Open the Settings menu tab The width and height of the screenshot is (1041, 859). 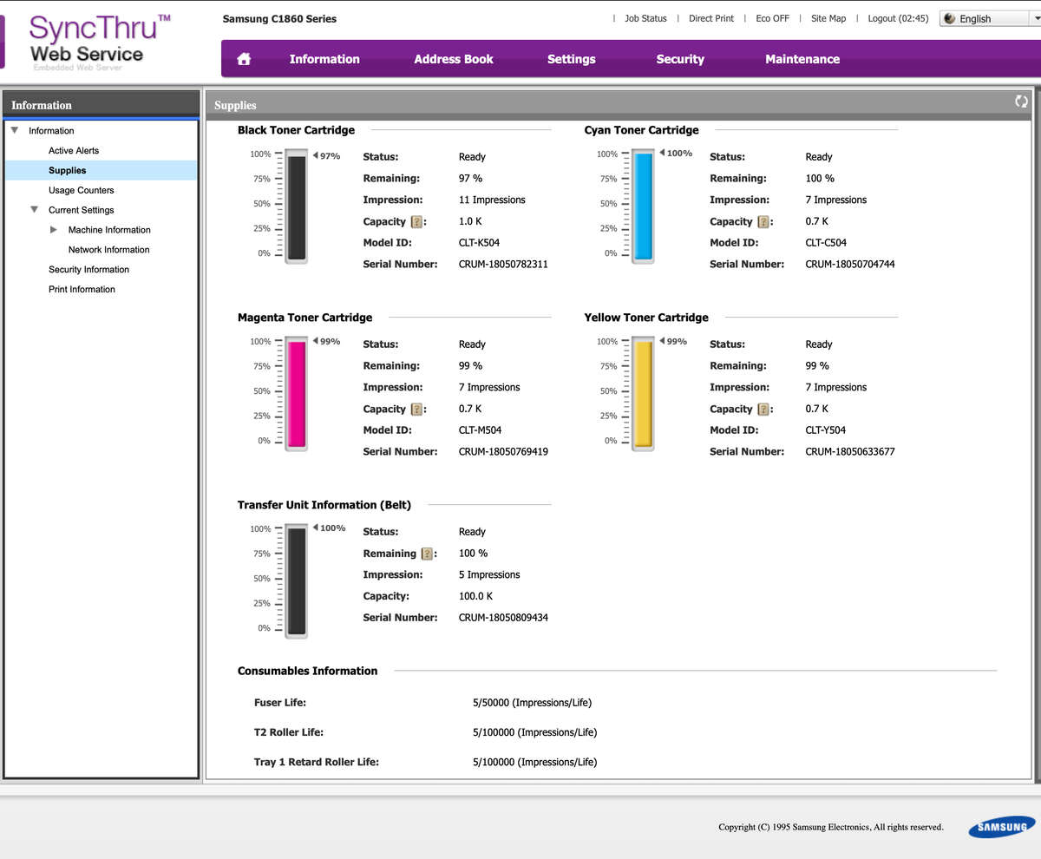pyautogui.click(x=571, y=59)
